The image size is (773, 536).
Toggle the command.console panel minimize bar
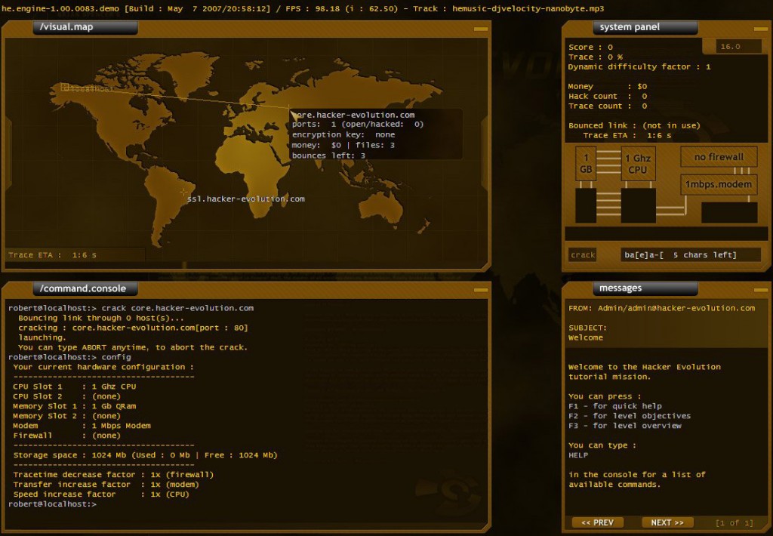[480, 289]
